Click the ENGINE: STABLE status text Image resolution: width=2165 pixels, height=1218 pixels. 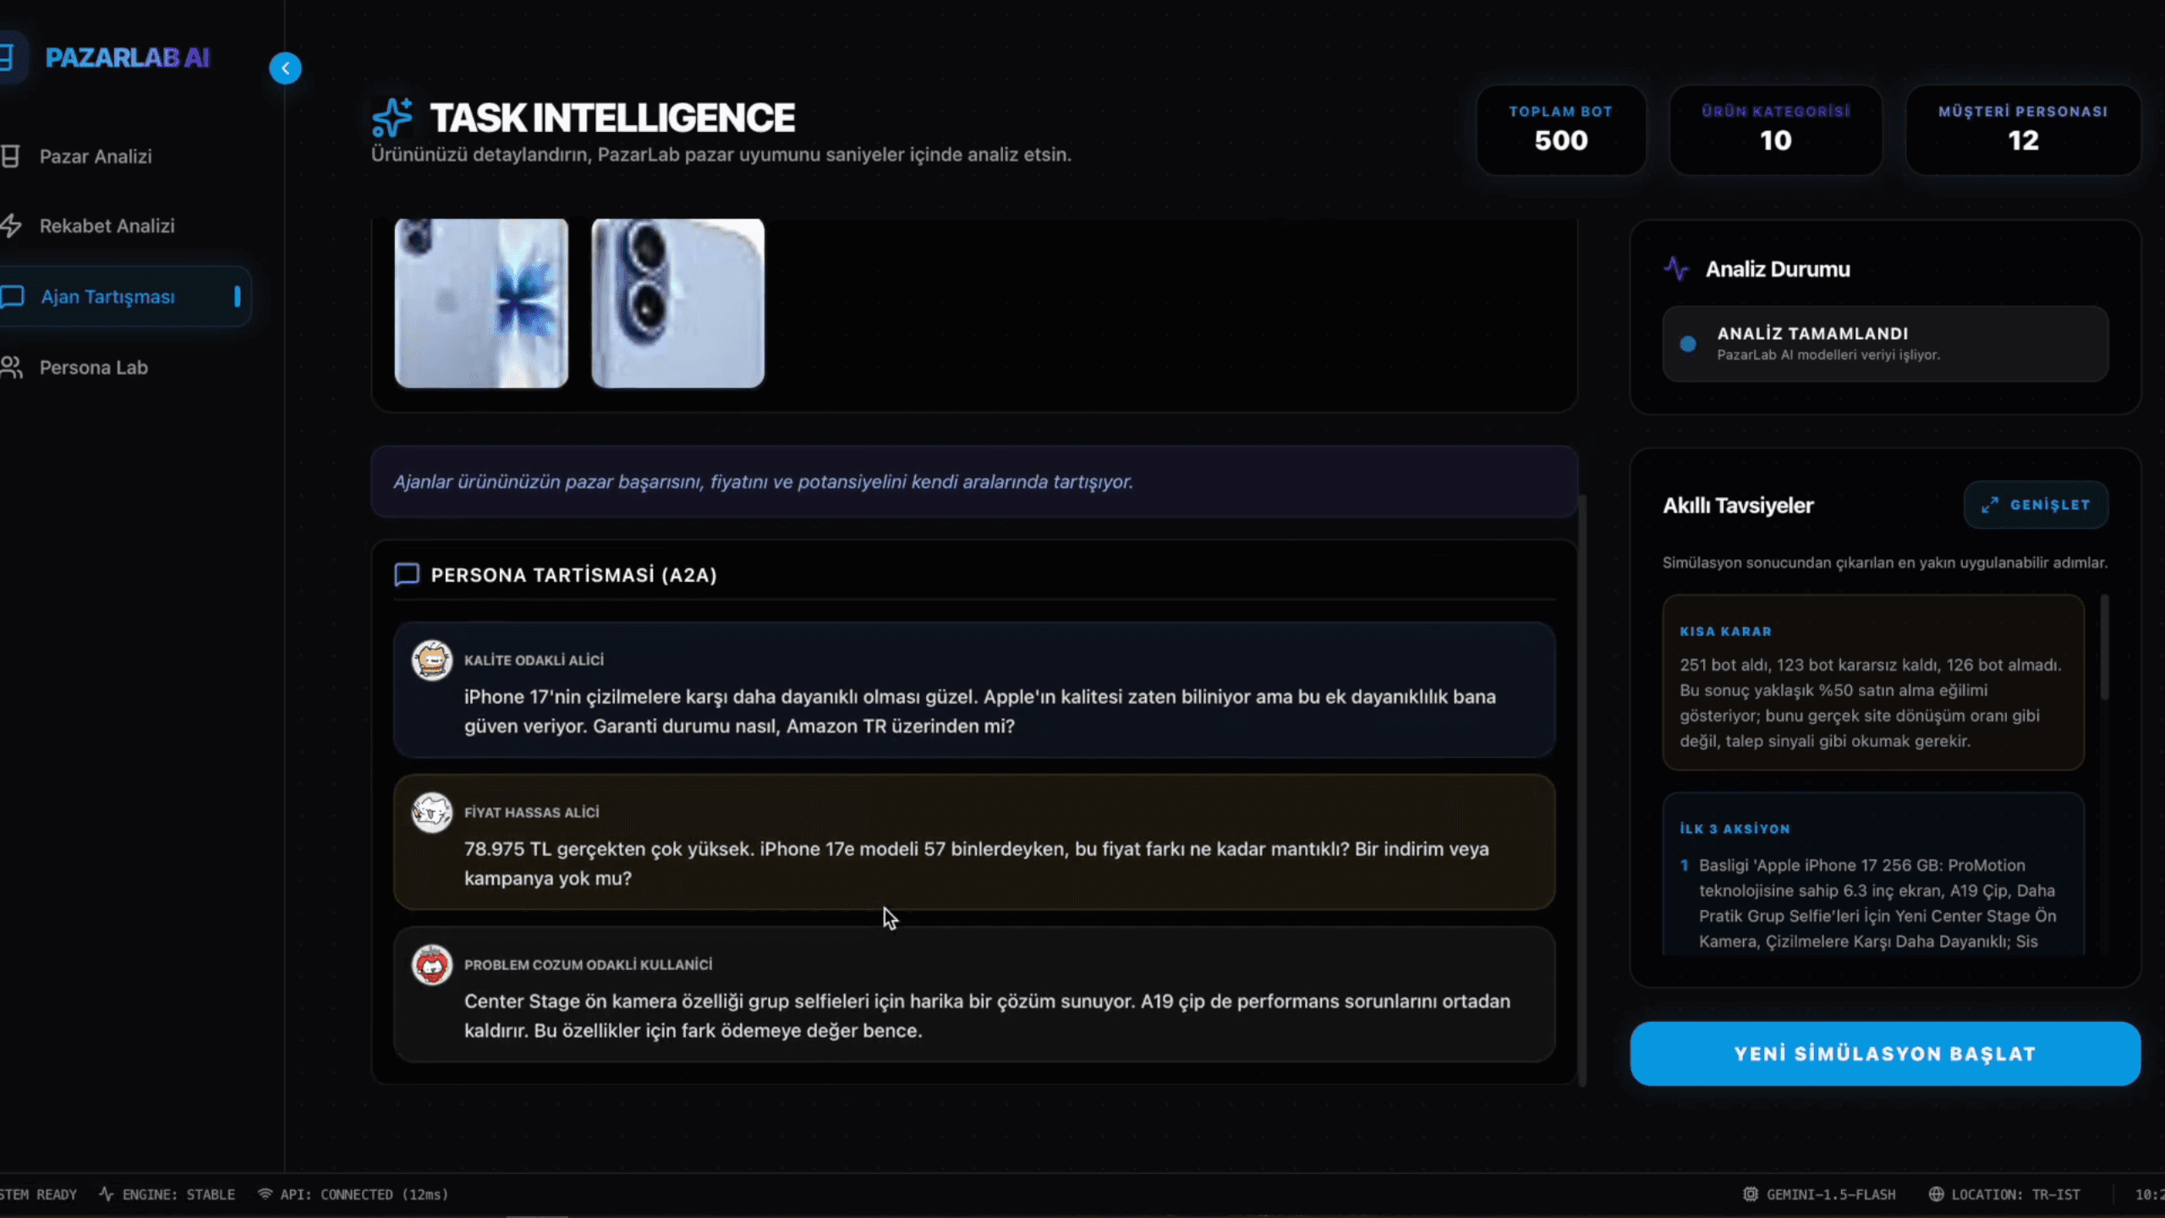click(x=178, y=1194)
